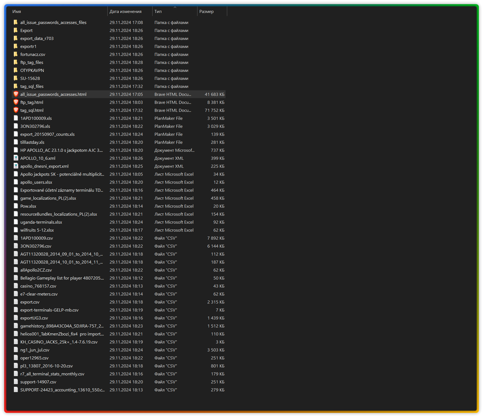Click the Brave icon of all_issue_passwords_accesses.html
483x417 pixels.
pyautogui.click(x=16, y=94)
